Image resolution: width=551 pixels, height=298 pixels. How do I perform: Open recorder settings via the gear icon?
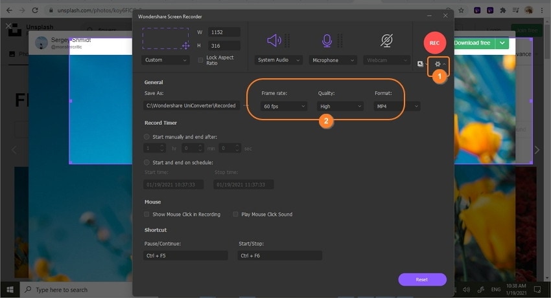click(438, 64)
